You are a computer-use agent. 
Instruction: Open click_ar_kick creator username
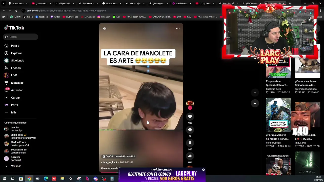(109, 162)
